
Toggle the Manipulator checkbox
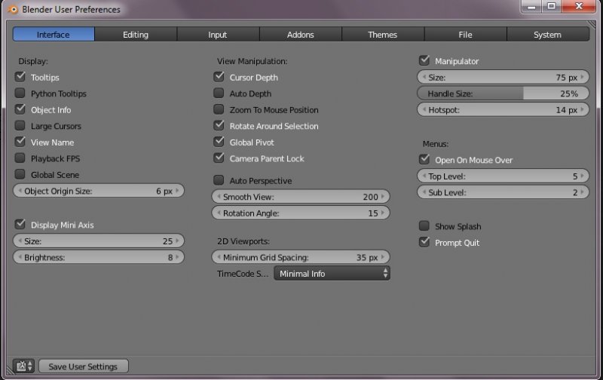point(424,60)
